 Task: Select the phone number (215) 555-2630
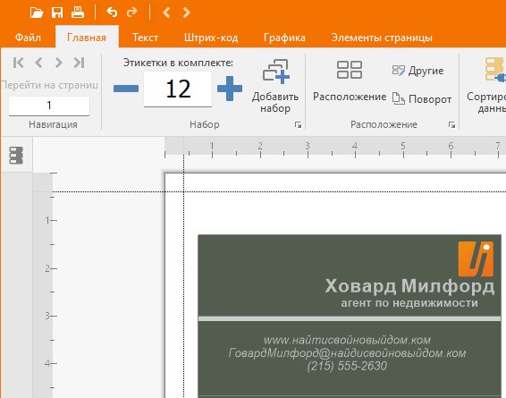click(x=347, y=366)
